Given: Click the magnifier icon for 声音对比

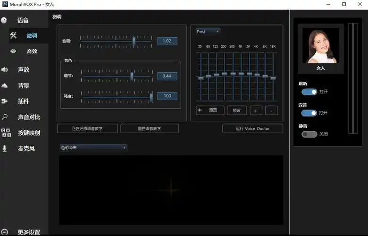Looking at the screenshot, I should tap(5, 117).
